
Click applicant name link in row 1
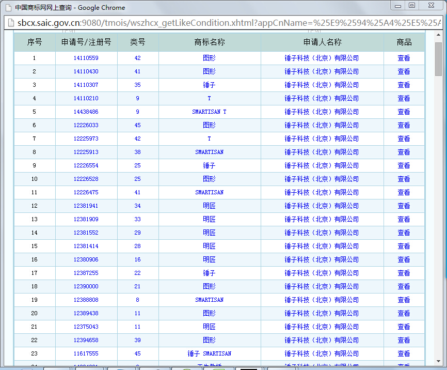click(x=322, y=58)
